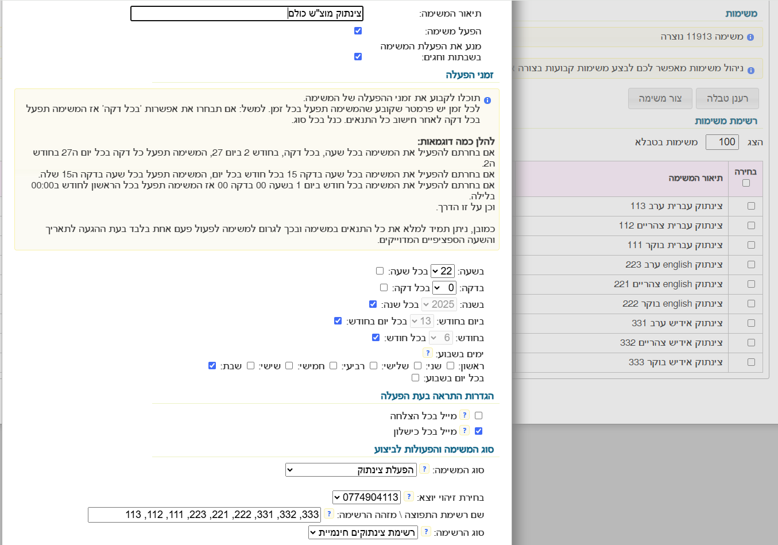This screenshot has width=778, height=545.
Task: Check the בכל יום בשבוע checkbox
Action: (x=415, y=378)
